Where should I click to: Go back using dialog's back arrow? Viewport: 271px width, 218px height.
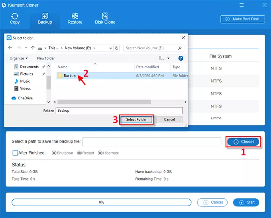[x=10, y=48]
